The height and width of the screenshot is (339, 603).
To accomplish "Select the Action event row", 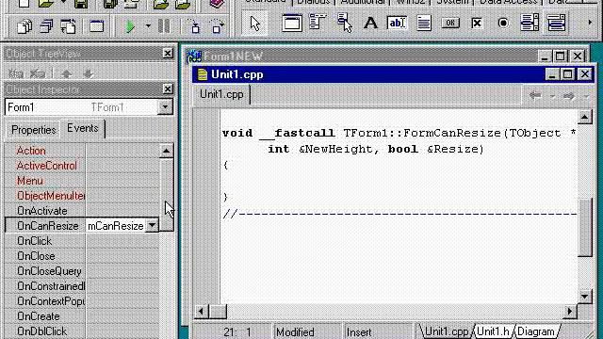I will (82, 151).
